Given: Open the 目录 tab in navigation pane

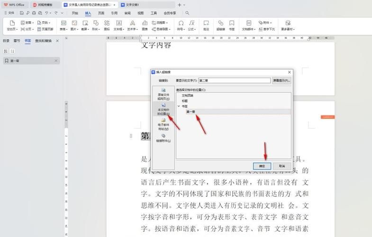Looking at the screenshot, I should (6, 41).
